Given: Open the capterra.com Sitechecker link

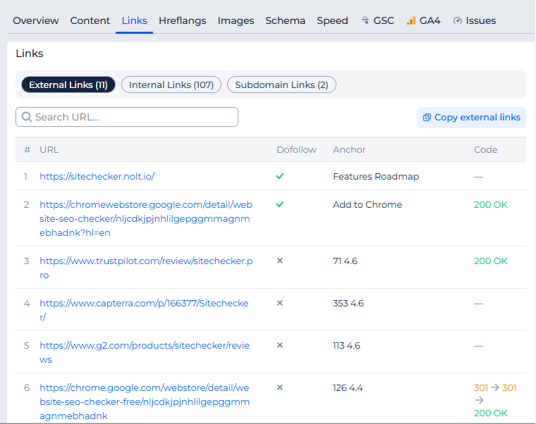Looking at the screenshot, I should tap(144, 310).
